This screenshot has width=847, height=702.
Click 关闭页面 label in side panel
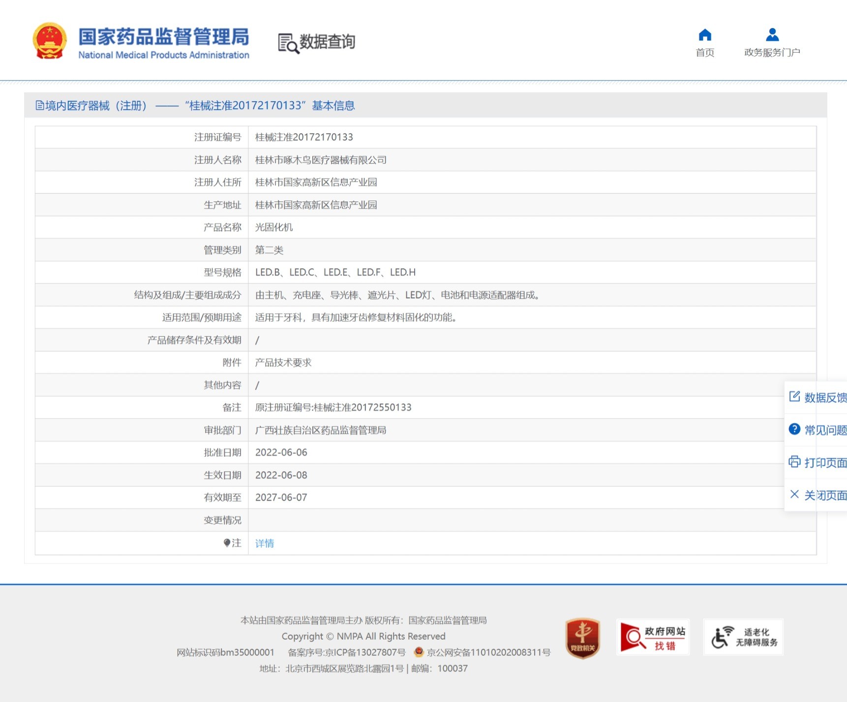click(825, 495)
